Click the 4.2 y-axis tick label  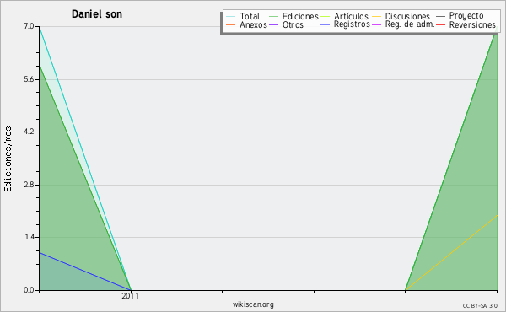[29, 132]
